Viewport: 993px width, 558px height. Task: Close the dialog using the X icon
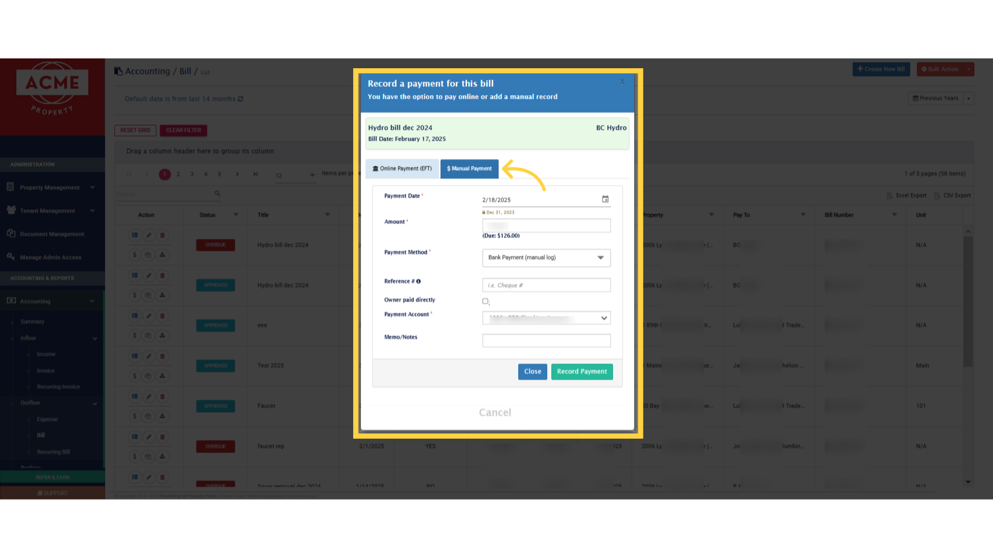[x=622, y=82]
